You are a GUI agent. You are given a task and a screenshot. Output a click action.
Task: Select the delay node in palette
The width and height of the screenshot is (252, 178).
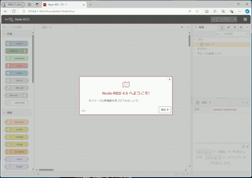pyautogui.click(x=16, y=159)
